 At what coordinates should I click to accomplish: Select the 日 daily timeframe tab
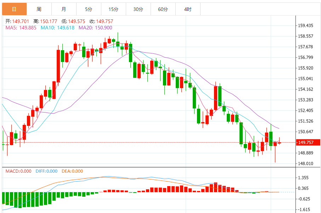14,9
